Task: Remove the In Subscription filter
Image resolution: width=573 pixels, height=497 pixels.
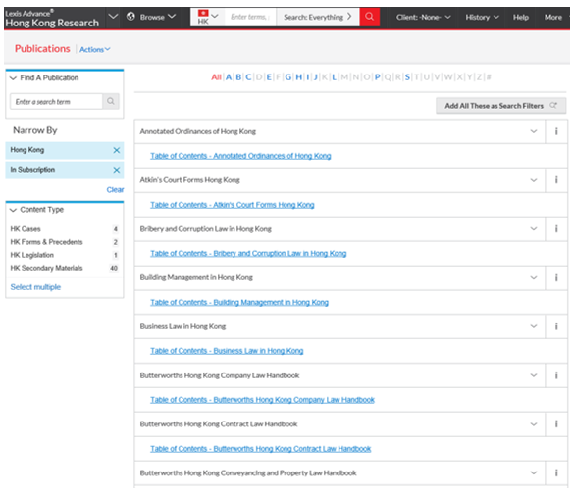Action: [116, 170]
